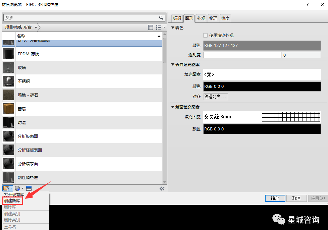Collapse the 着色 section

pyautogui.click(x=173, y=28)
